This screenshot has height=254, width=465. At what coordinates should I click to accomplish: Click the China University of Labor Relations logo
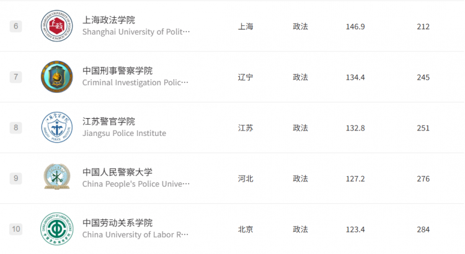[x=56, y=229]
